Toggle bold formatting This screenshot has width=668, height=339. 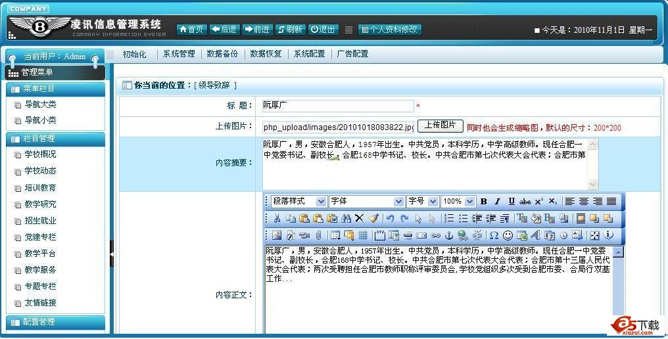pyautogui.click(x=483, y=202)
